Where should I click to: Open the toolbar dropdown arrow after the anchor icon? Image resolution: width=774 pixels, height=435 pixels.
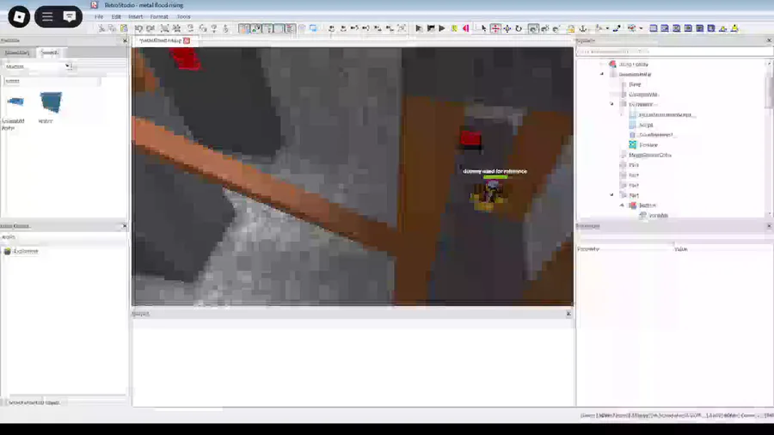607,28
